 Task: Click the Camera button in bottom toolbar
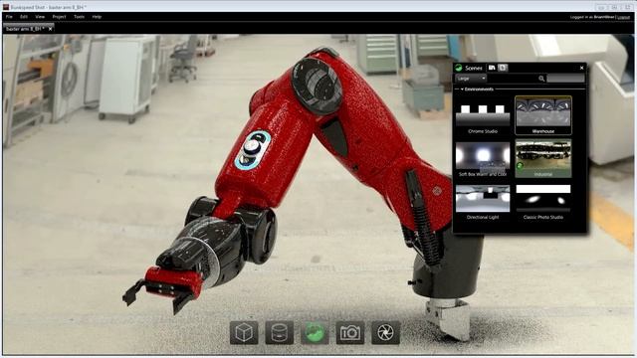tap(349, 332)
